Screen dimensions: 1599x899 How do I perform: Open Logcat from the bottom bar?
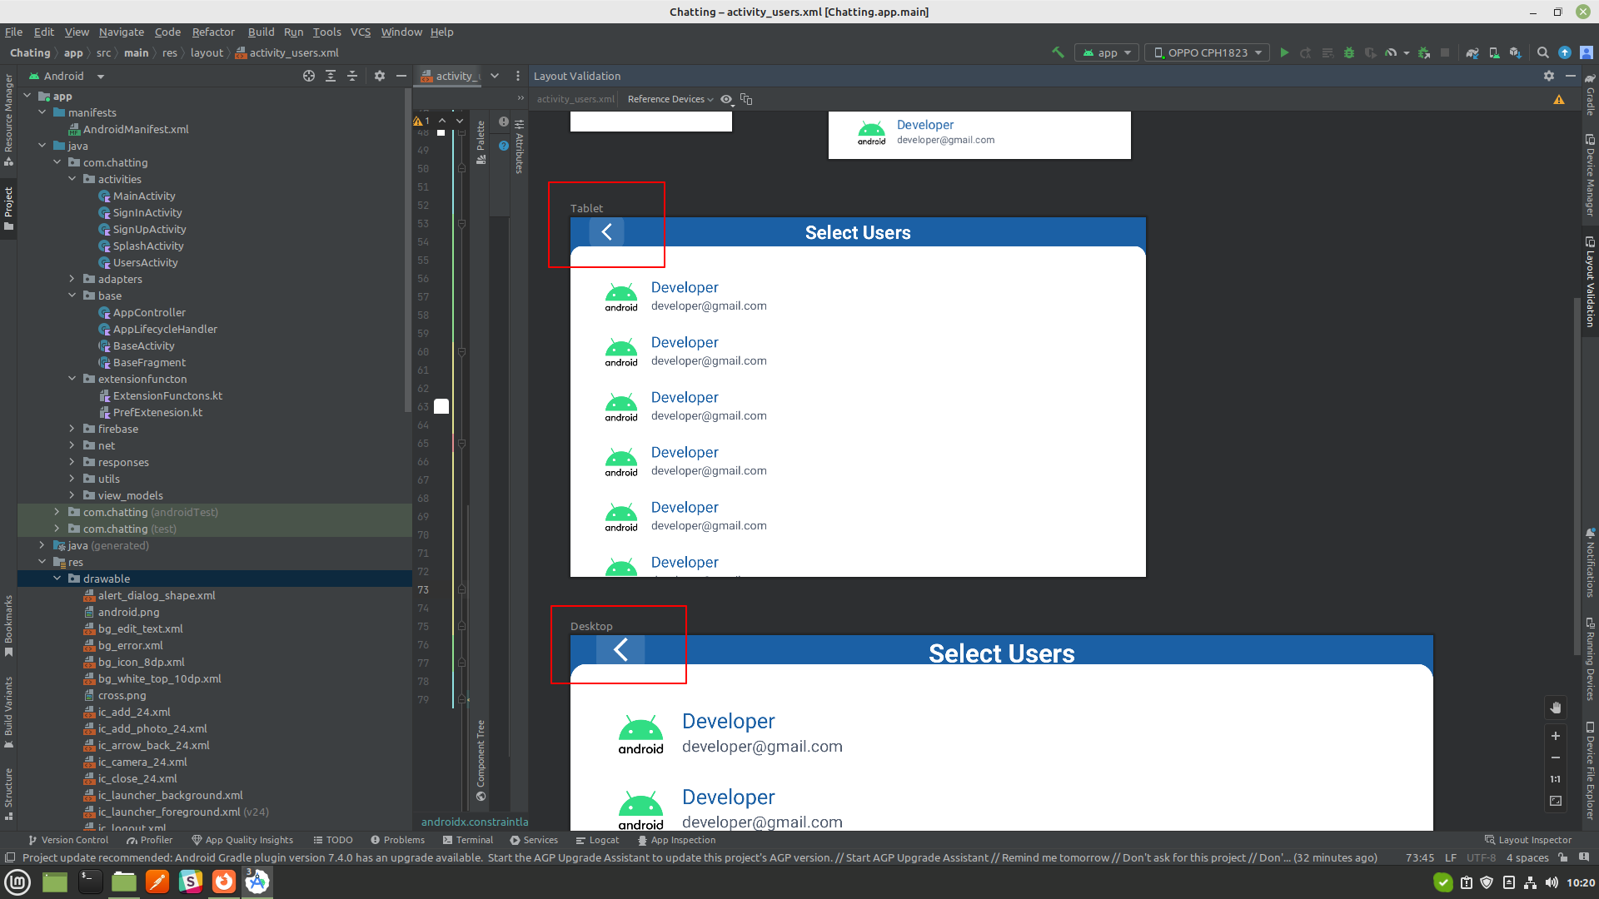[x=597, y=840]
